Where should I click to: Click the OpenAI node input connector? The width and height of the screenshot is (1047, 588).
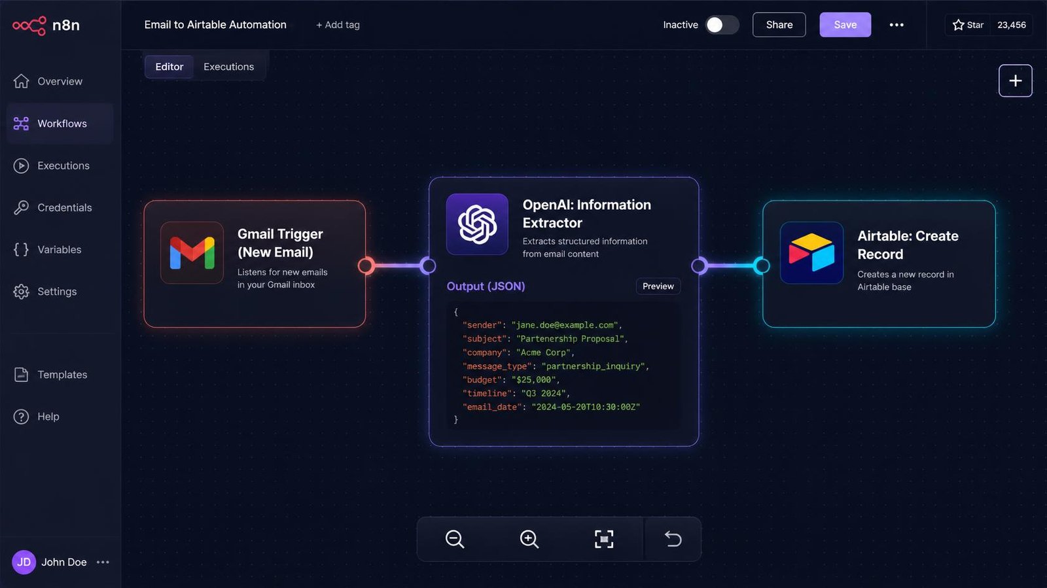point(428,266)
